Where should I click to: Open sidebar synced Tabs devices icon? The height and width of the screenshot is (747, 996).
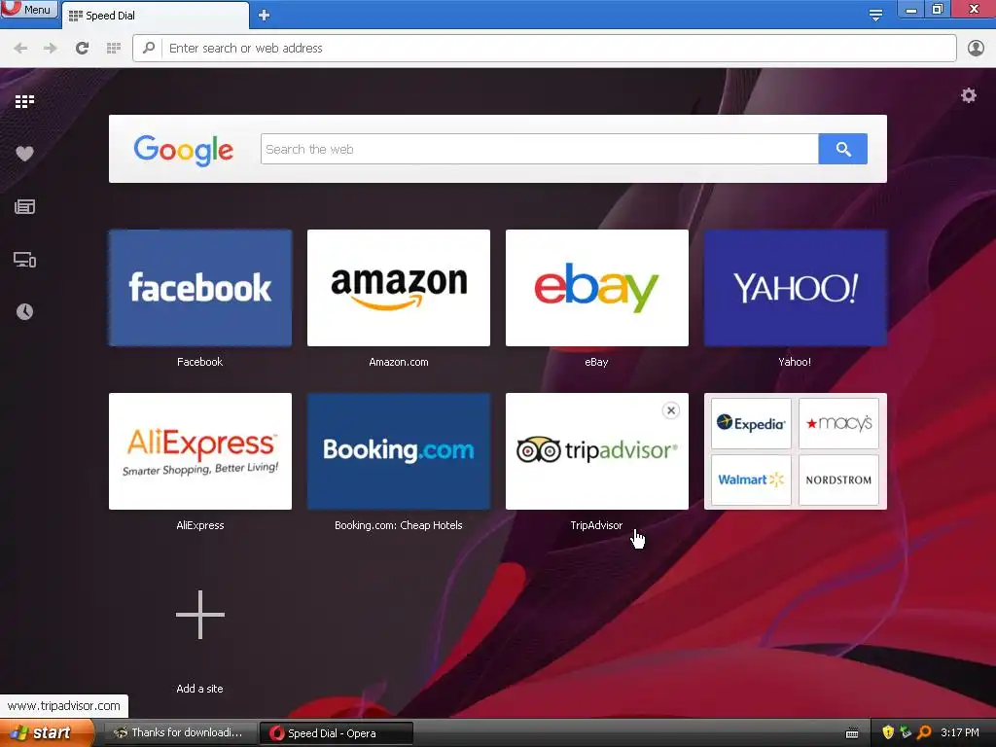coord(24,259)
